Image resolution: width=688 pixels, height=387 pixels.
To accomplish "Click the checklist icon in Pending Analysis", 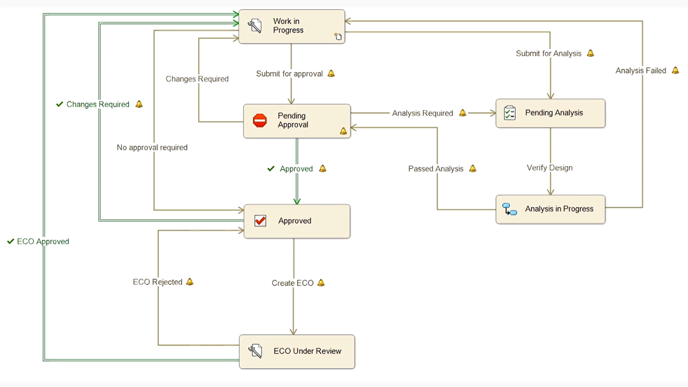I will (510, 113).
